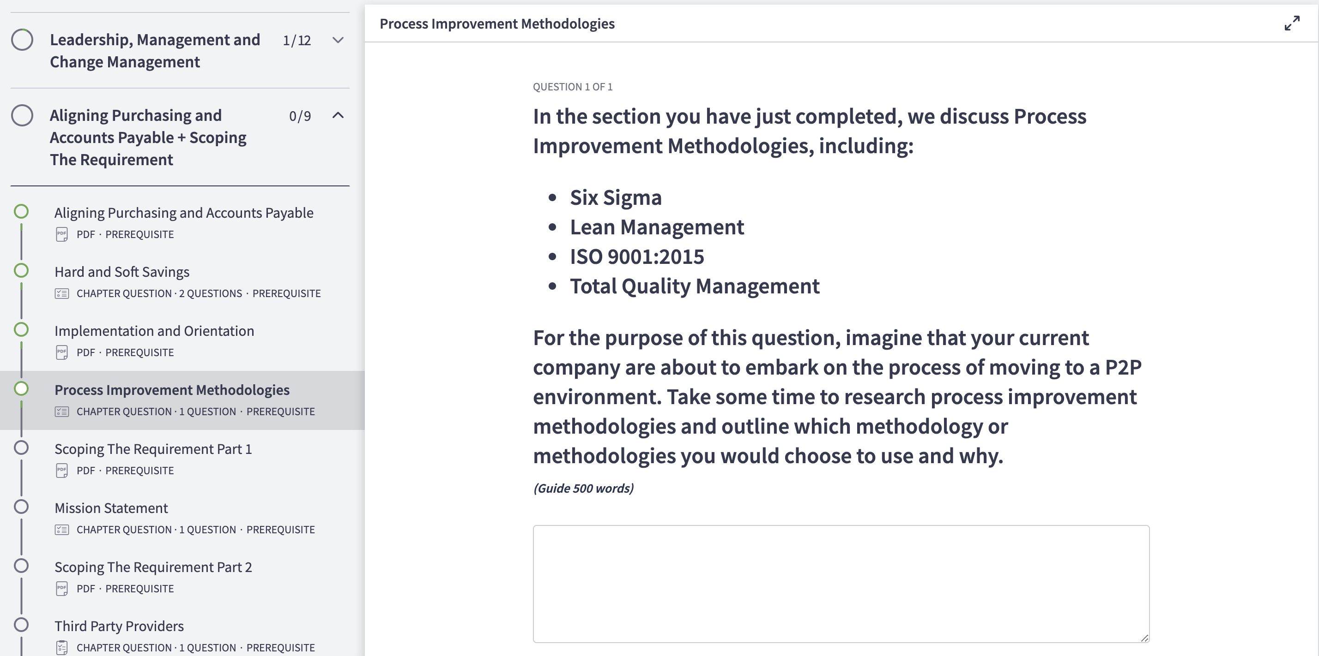Click chapter question icon under Hard and Soft Savings
The image size is (1319, 656).
click(61, 293)
